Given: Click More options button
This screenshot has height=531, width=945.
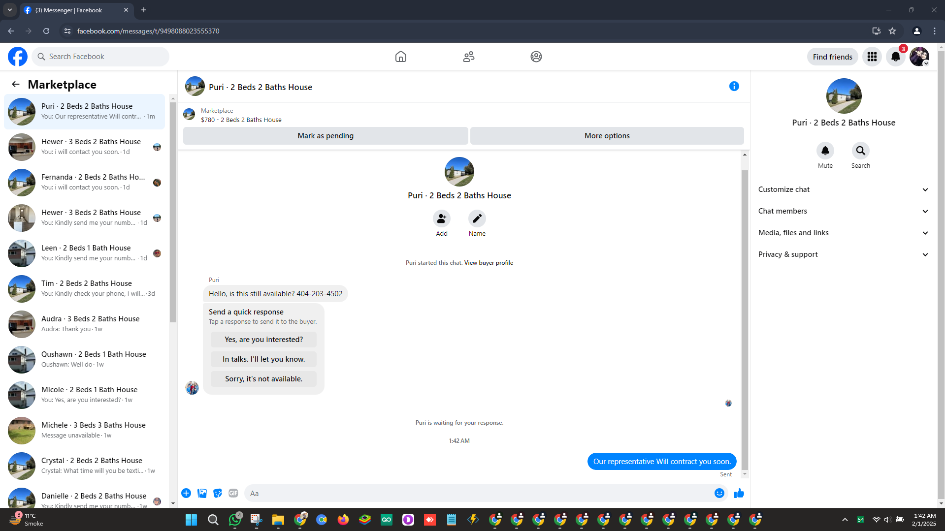Looking at the screenshot, I should [607, 136].
